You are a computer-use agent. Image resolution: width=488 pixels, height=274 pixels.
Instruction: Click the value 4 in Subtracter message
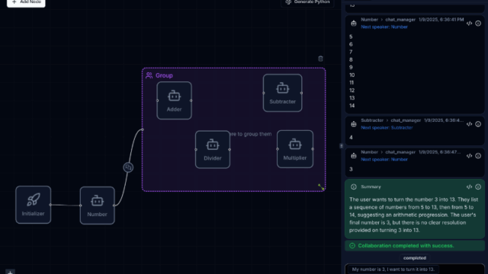pyautogui.click(x=351, y=137)
